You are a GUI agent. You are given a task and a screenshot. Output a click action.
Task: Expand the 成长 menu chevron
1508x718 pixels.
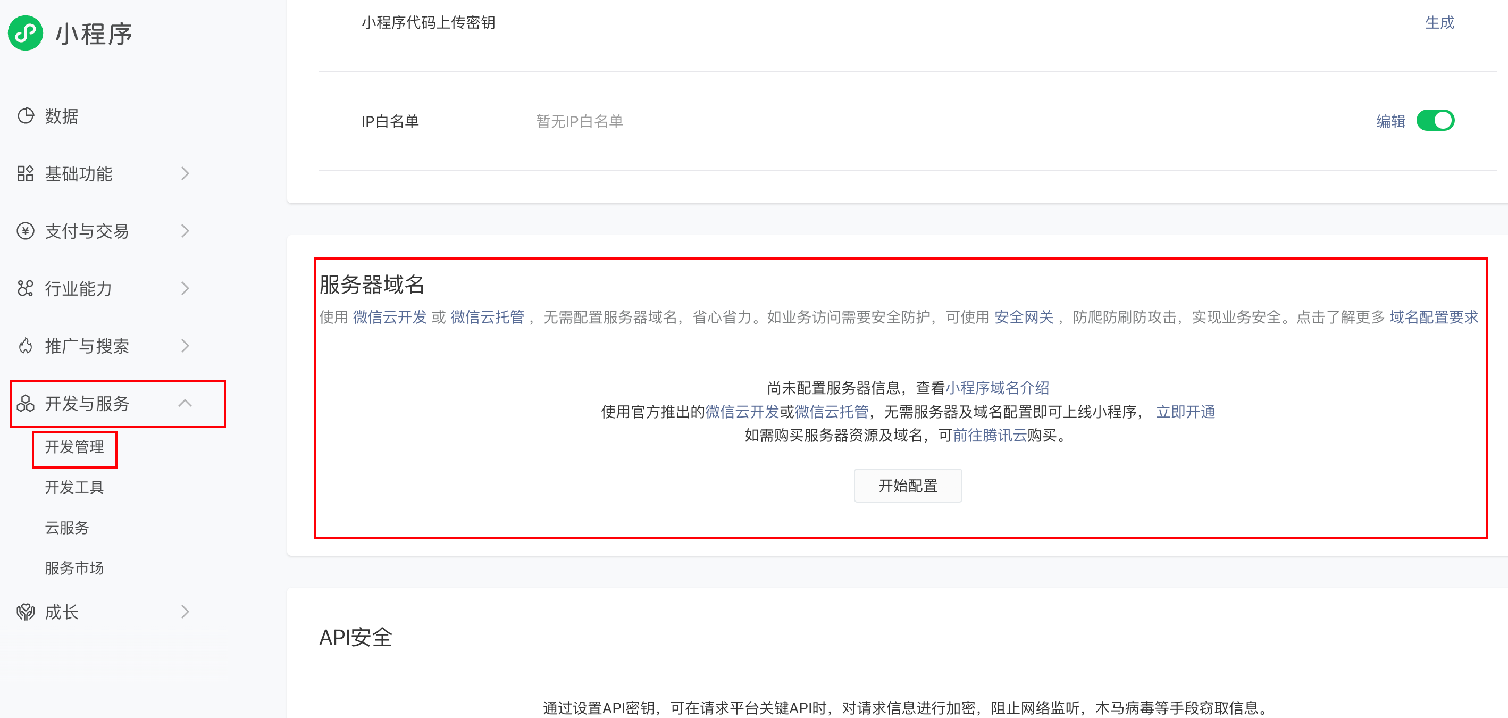pos(185,612)
